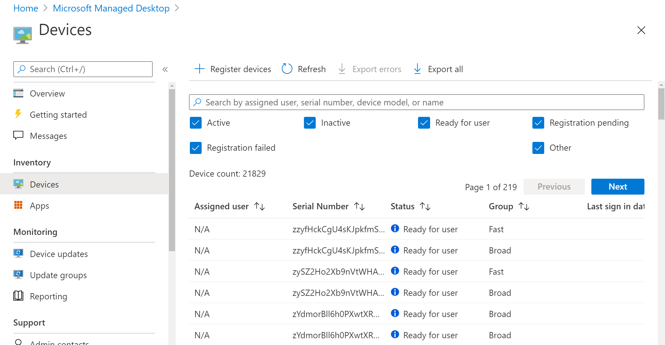
Task: Click the Refresh label
Action: pos(312,69)
